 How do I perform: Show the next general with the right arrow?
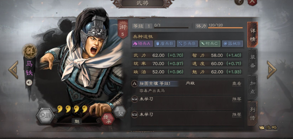(x=271, y=70)
